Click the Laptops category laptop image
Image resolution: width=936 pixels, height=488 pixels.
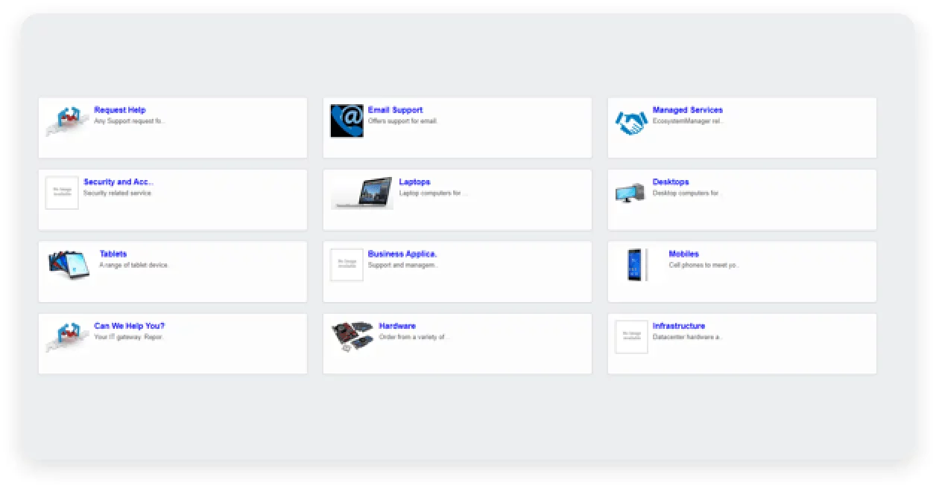tap(361, 193)
